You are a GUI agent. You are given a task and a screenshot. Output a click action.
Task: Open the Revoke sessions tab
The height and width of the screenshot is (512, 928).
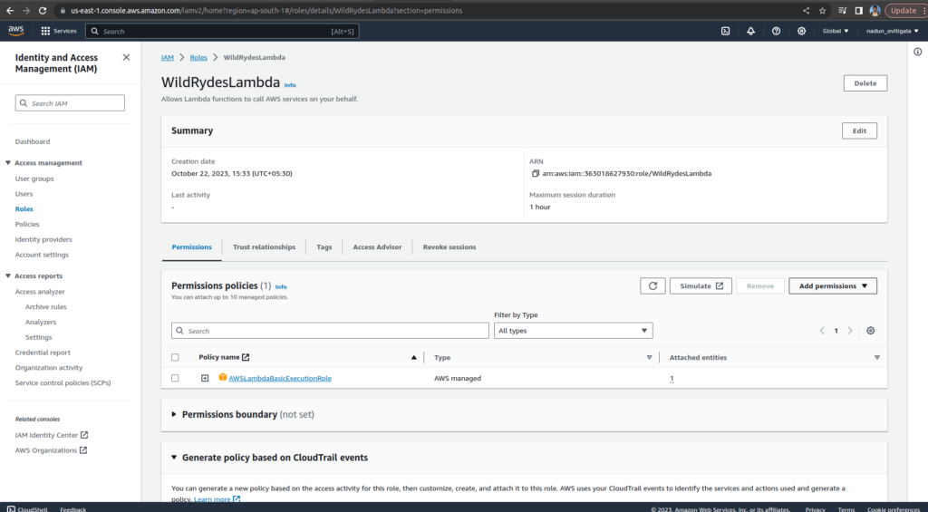449,246
